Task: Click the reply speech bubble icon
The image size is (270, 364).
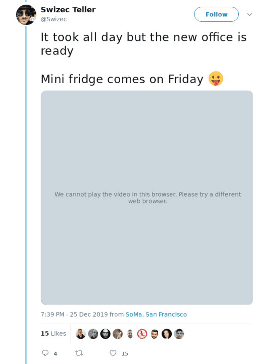Action: [x=45, y=353]
